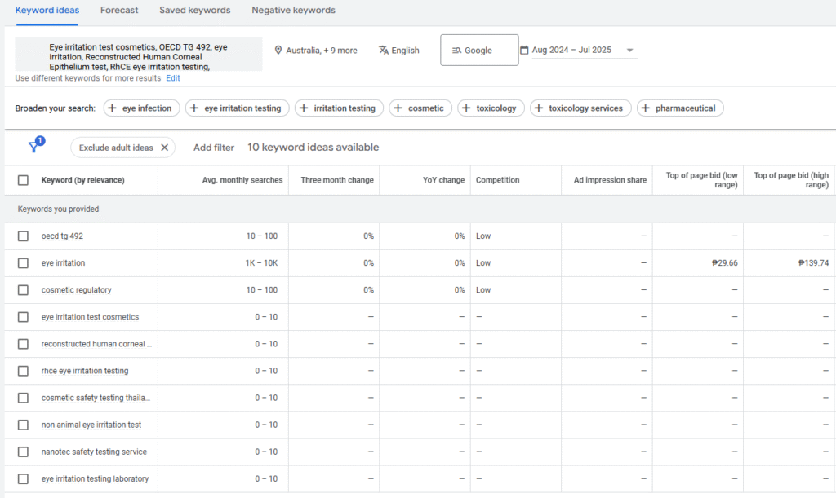Add 'toxicology' plus icon to broaden search
836x498 pixels.
[467, 108]
